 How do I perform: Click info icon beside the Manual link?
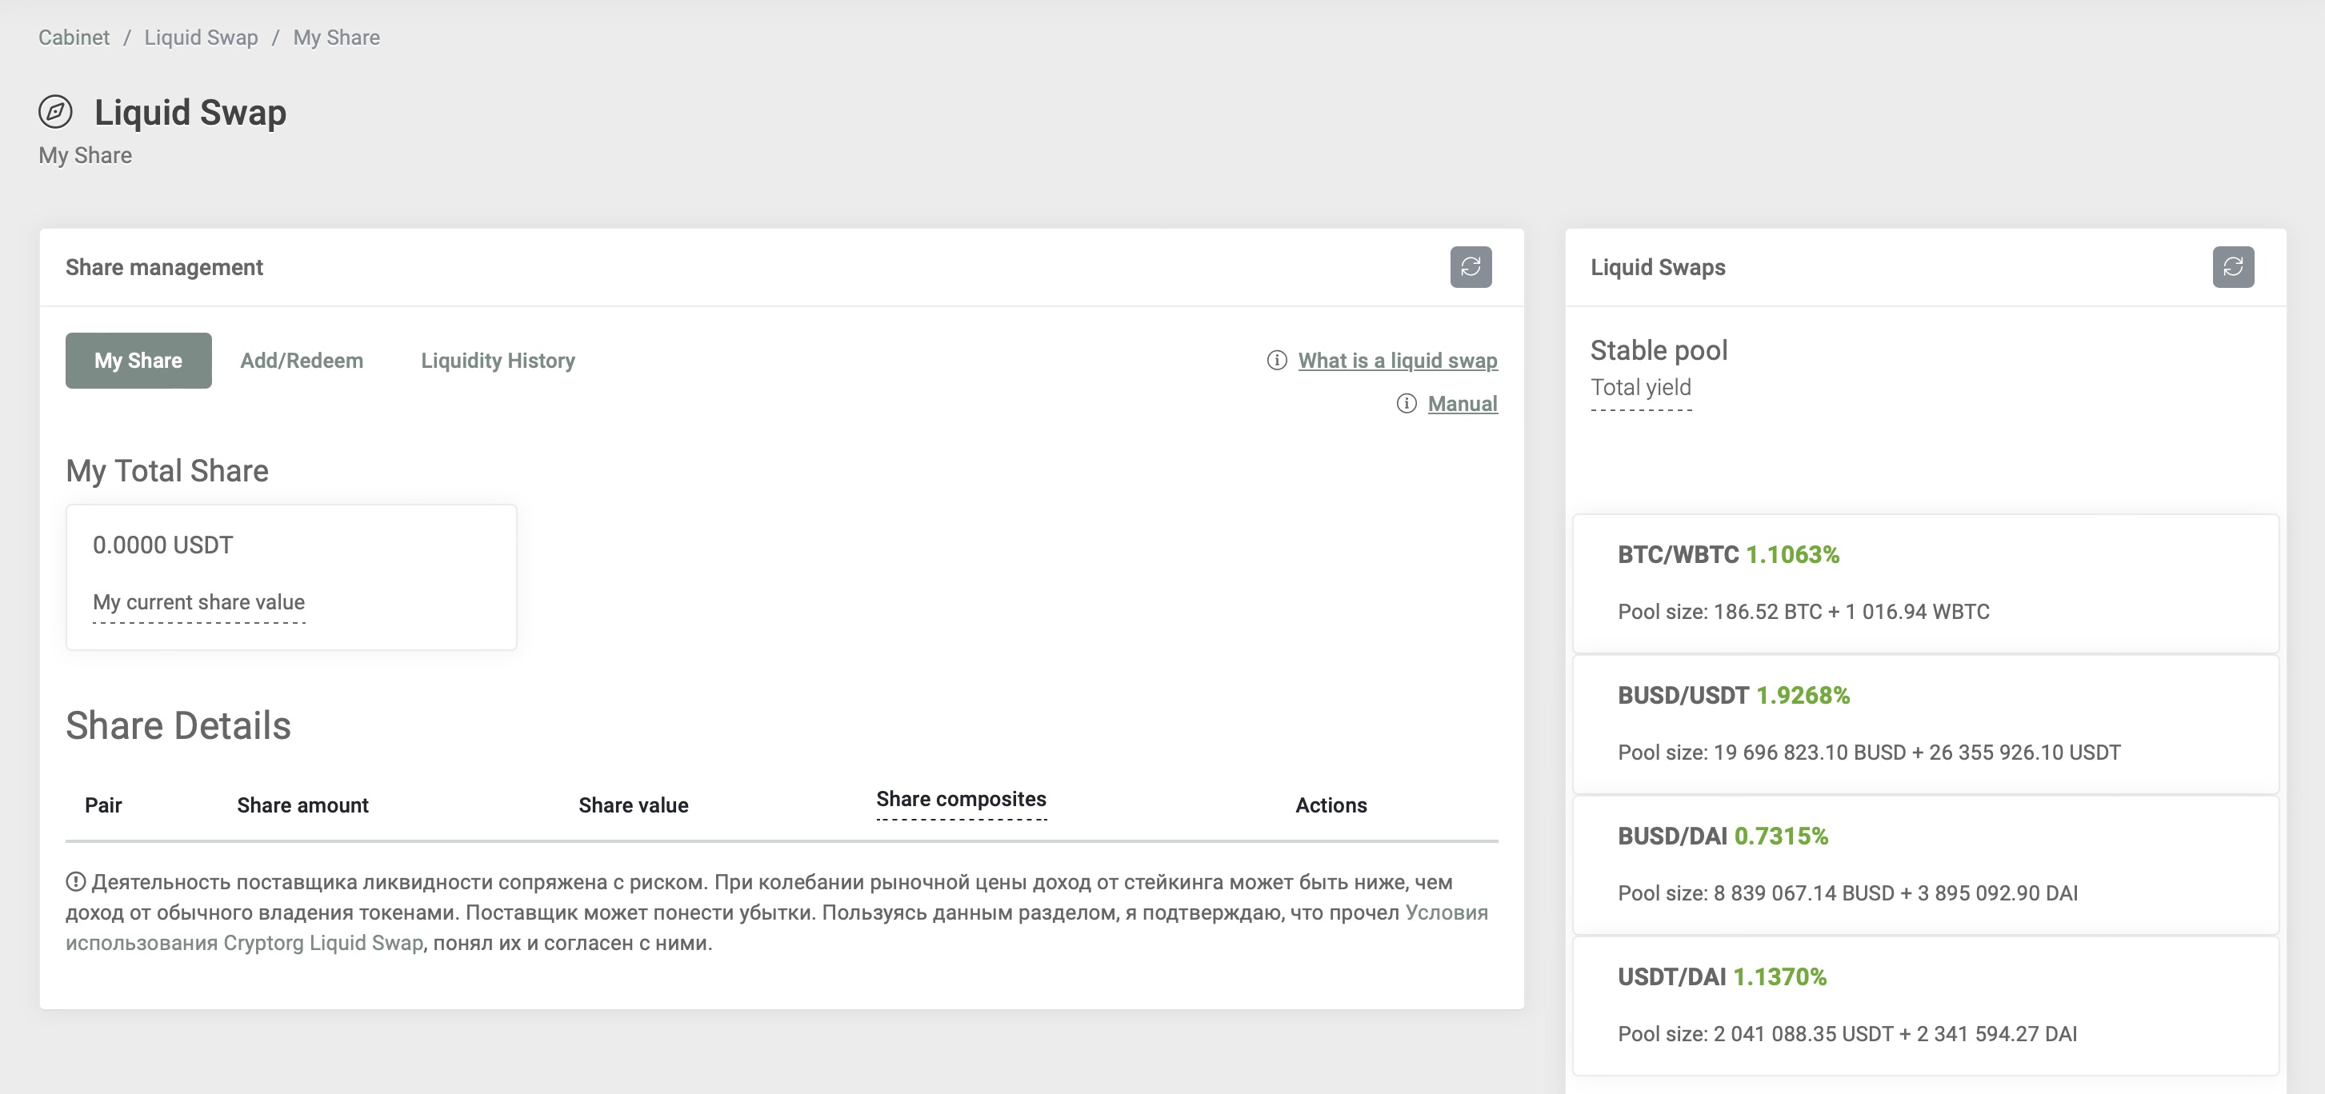tap(1407, 403)
